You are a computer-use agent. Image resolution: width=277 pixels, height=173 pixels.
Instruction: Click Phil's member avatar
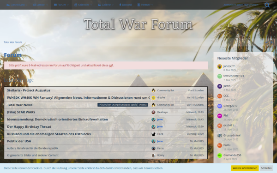pos(220,116)
